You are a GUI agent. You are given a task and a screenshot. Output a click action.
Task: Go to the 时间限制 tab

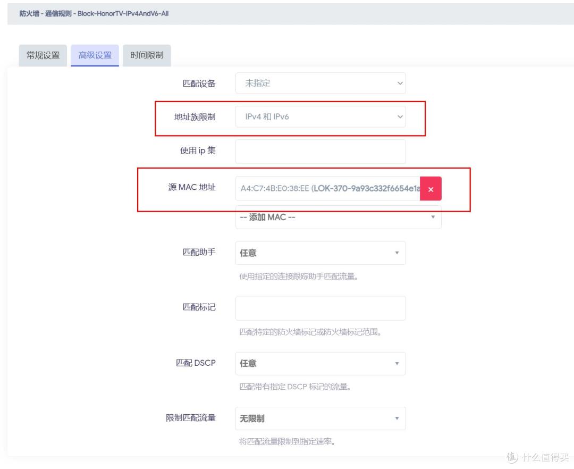click(147, 55)
